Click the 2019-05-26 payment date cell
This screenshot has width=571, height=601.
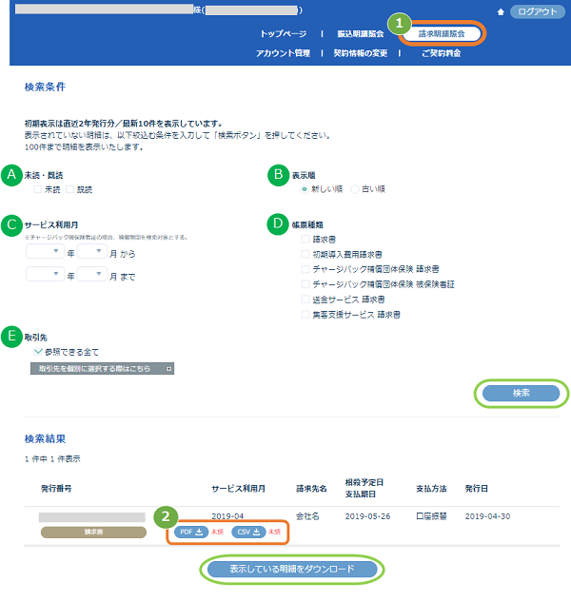[x=367, y=516]
